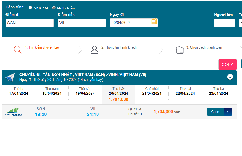Click the magnifying glass search step icon
This screenshot has height=156, width=242.
click(x=18, y=50)
